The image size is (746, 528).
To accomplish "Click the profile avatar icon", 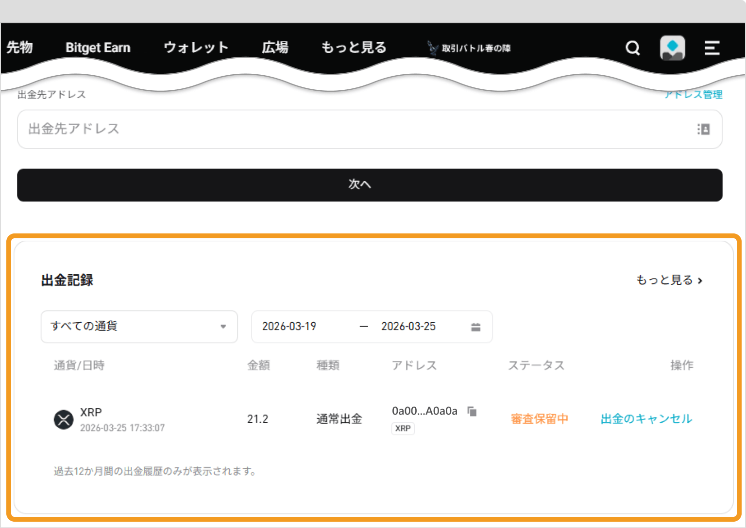I will point(672,48).
